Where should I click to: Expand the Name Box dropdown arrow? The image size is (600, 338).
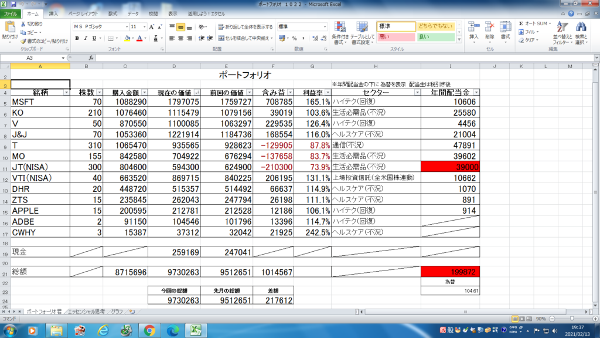63,58
